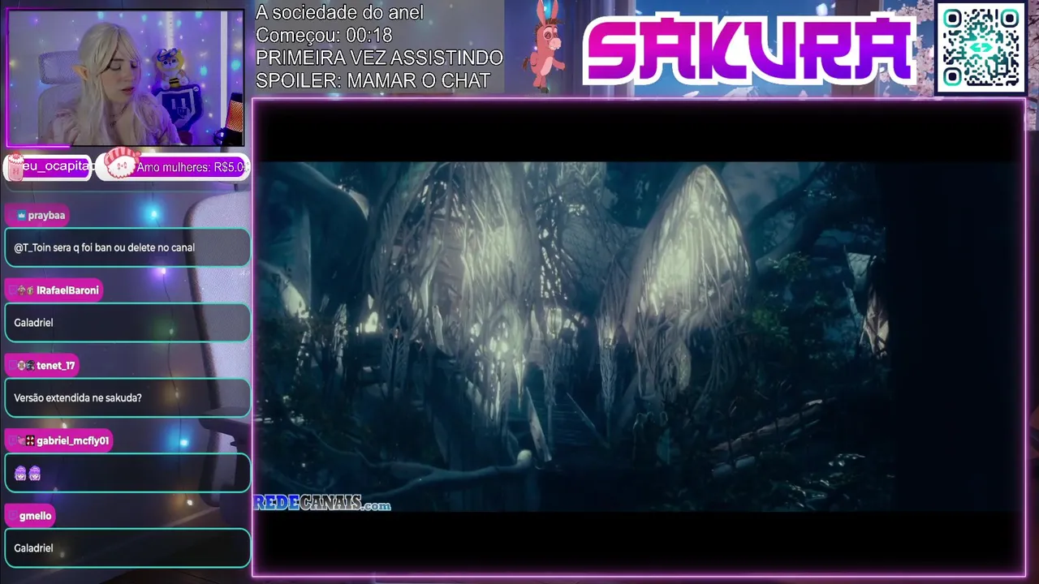Click 'PRIMEIRA VEZ ASSISTINDO' overlay text
1039x584 pixels.
click(379, 58)
